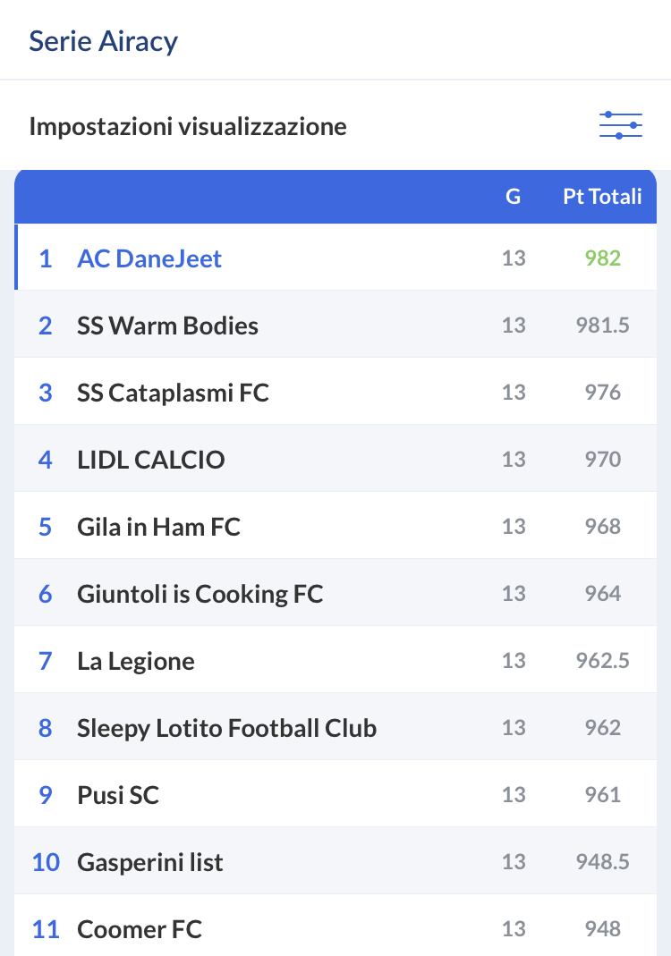Select Sleepy Lotito Football Club

pos(226,728)
